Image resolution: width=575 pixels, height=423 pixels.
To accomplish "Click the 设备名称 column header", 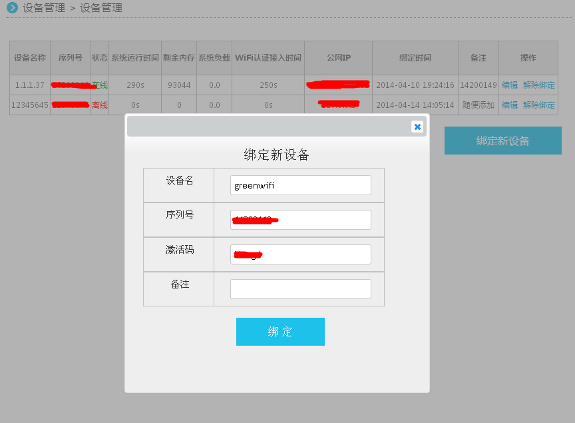I will 30,58.
